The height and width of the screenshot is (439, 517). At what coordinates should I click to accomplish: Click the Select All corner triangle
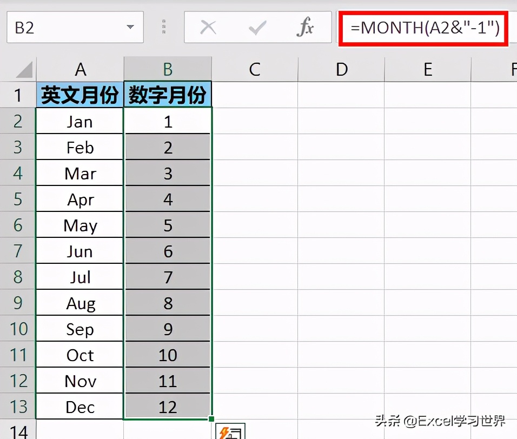pos(24,69)
